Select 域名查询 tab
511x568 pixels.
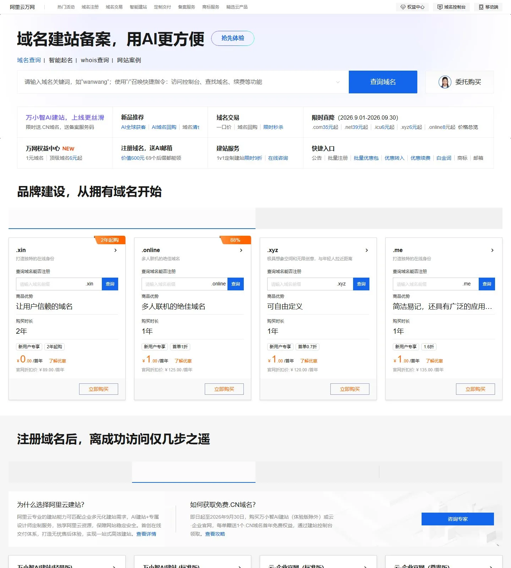(x=29, y=60)
